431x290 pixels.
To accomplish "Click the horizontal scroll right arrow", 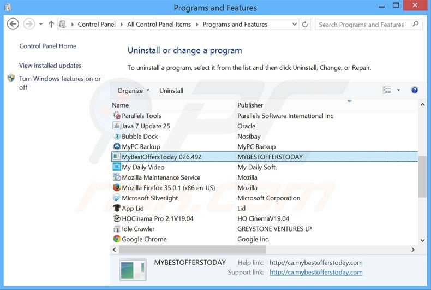I will 413,250.
